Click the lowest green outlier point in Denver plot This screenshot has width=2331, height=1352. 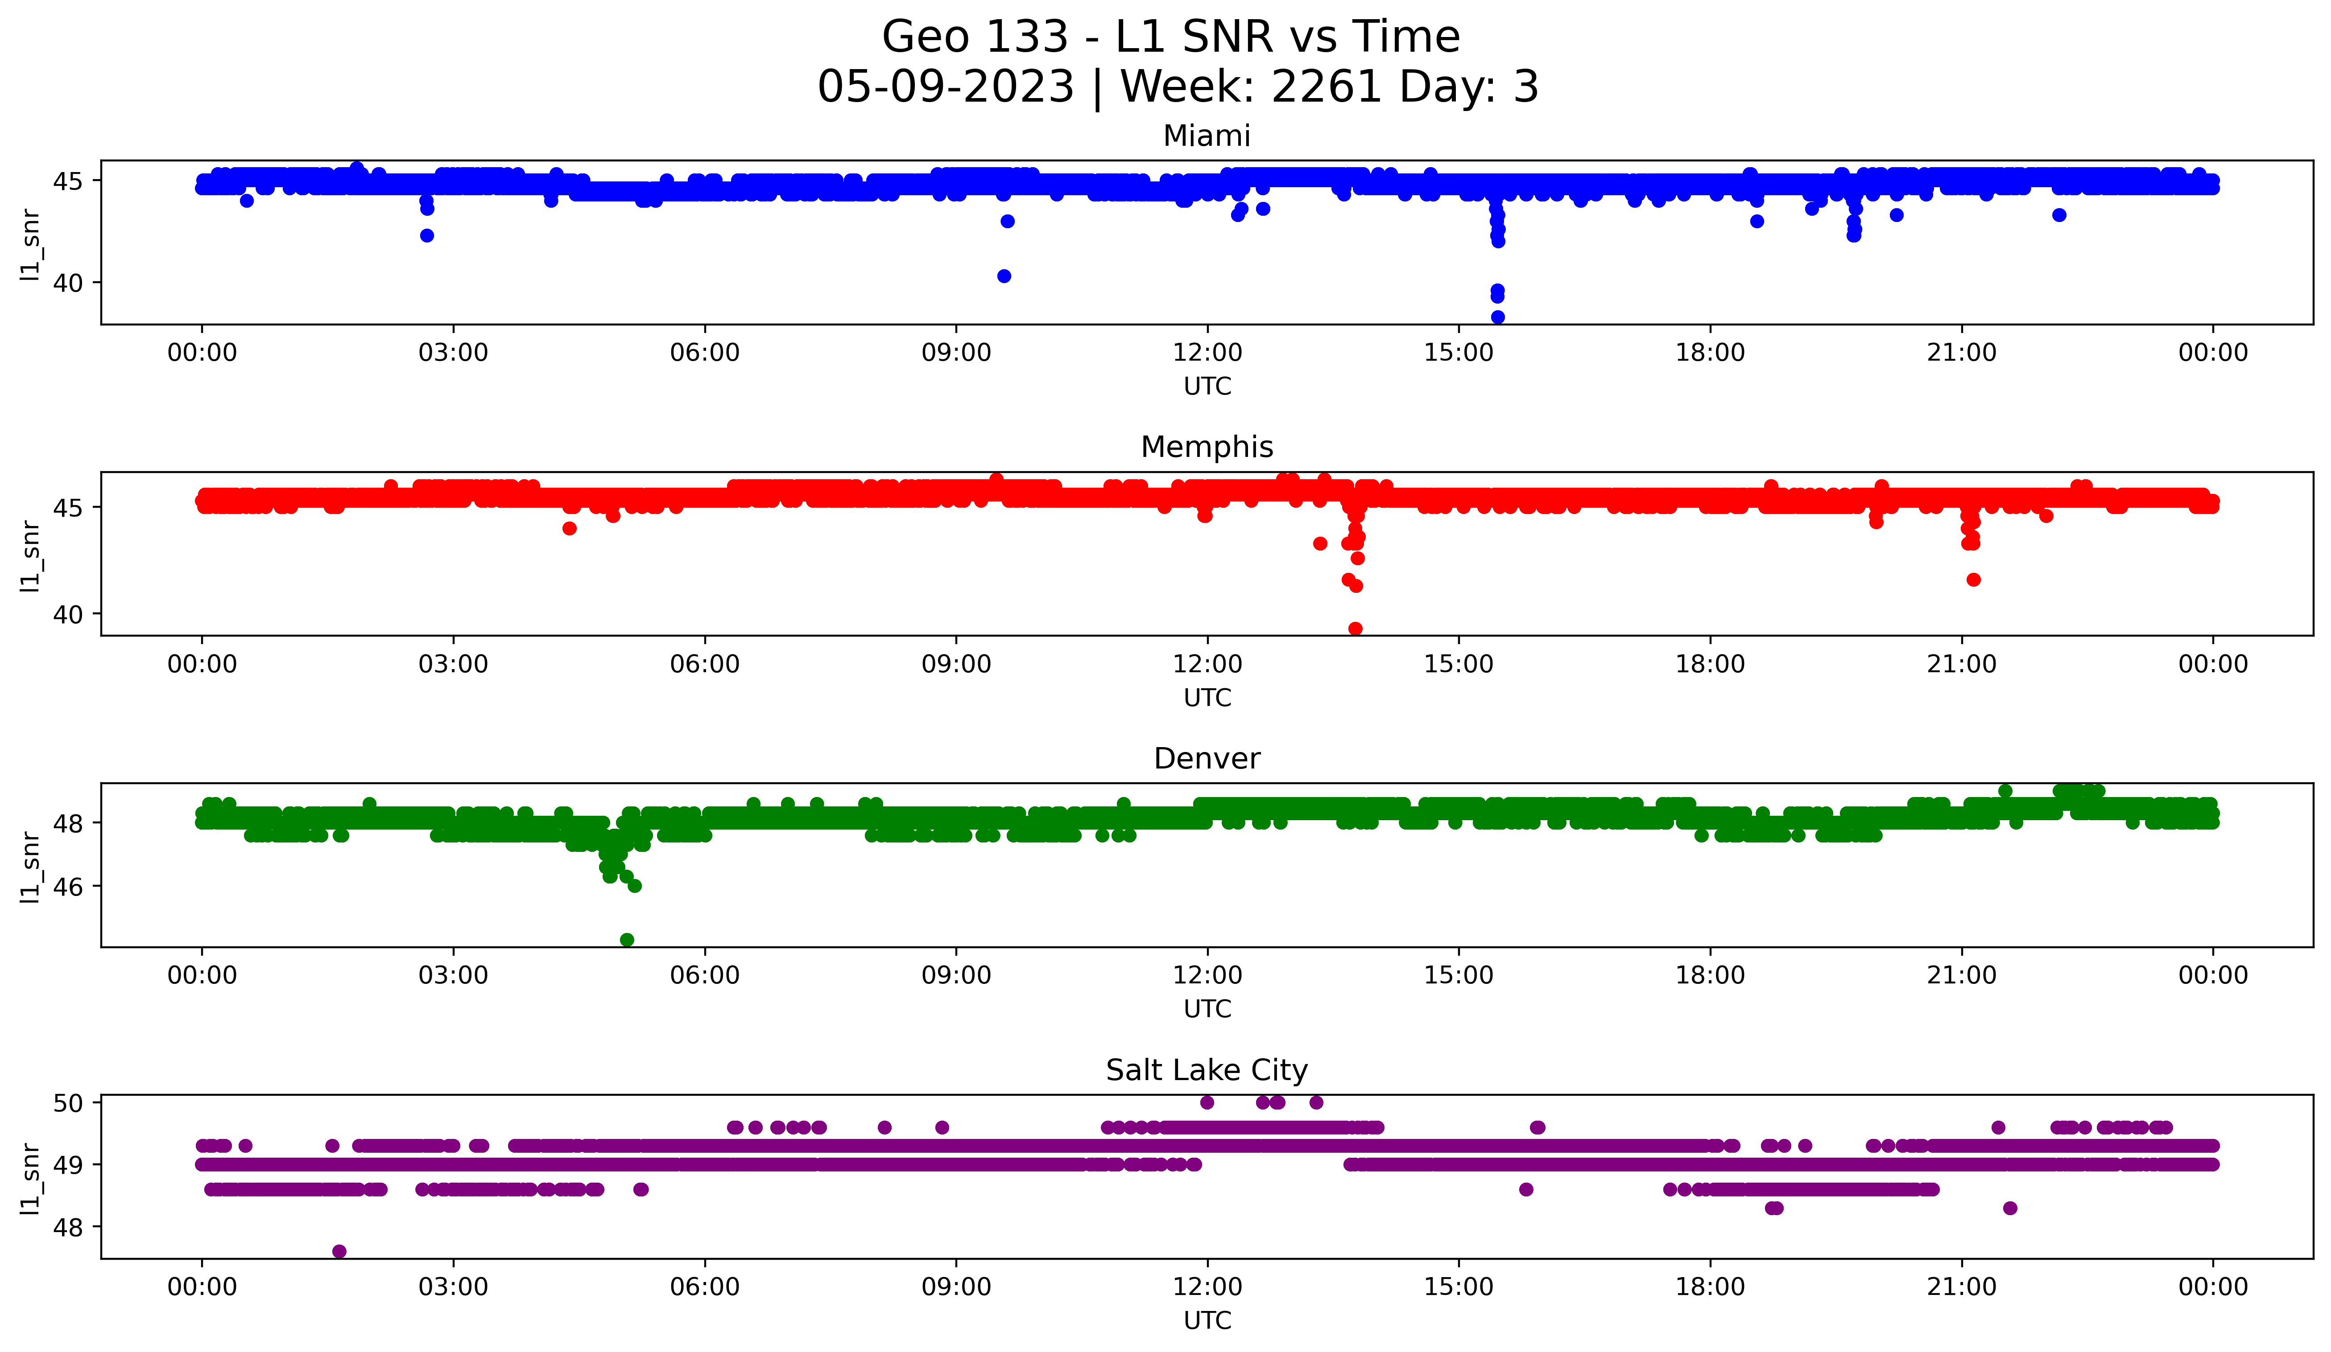627,940
